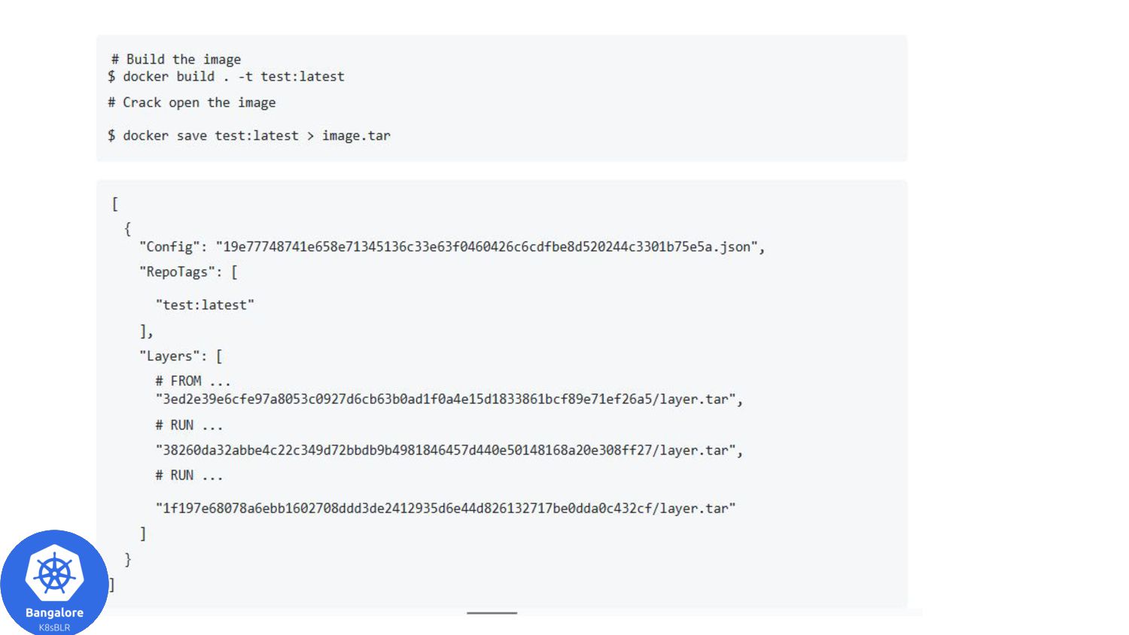The height and width of the screenshot is (635, 1129).
Task: Click the '# Crack open the image' comment
Action: (x=192, y=103)
